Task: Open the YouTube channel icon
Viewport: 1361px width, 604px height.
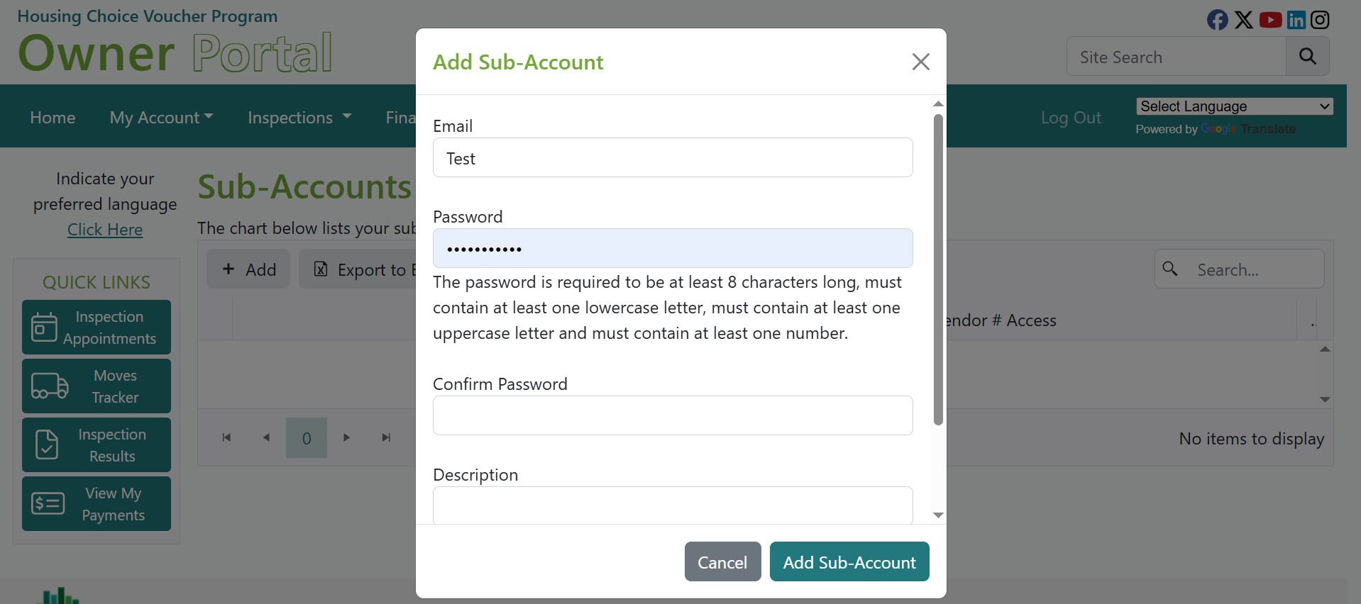Action: pyautogui.click(x=1270, y=19)
